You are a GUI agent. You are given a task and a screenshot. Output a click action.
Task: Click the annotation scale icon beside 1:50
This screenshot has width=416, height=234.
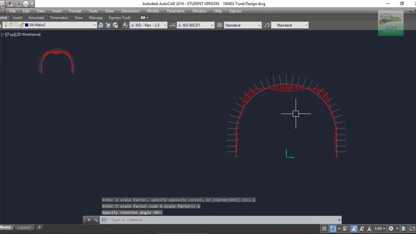(369, 228)
